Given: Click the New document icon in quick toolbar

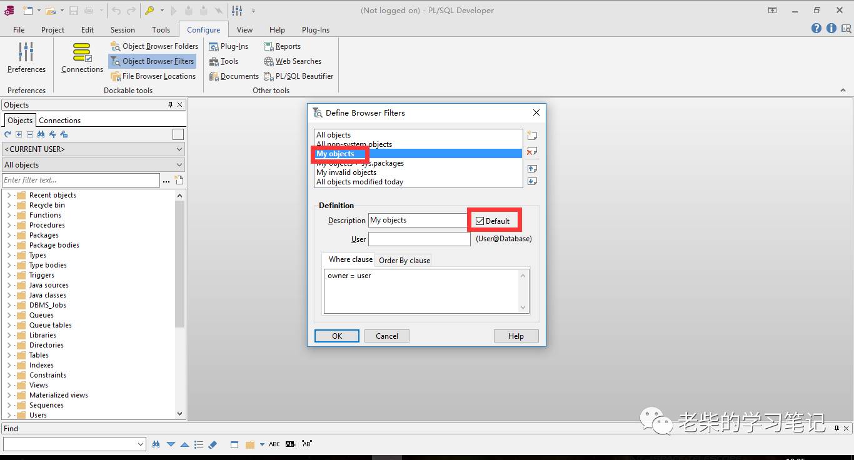Looking at the screenshot, I should (28, 11).
